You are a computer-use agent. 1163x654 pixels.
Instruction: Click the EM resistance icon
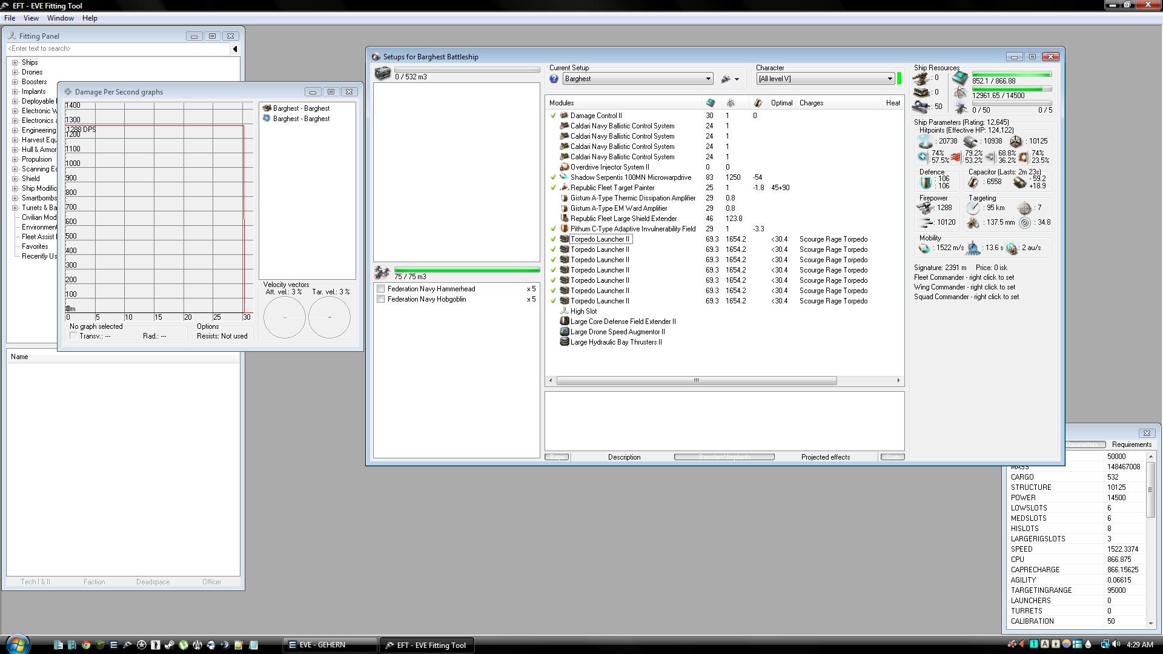point(923,157)
